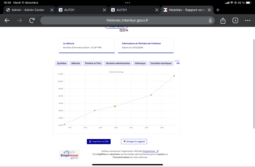Click the Services Publics+ logo

[124, 30]
